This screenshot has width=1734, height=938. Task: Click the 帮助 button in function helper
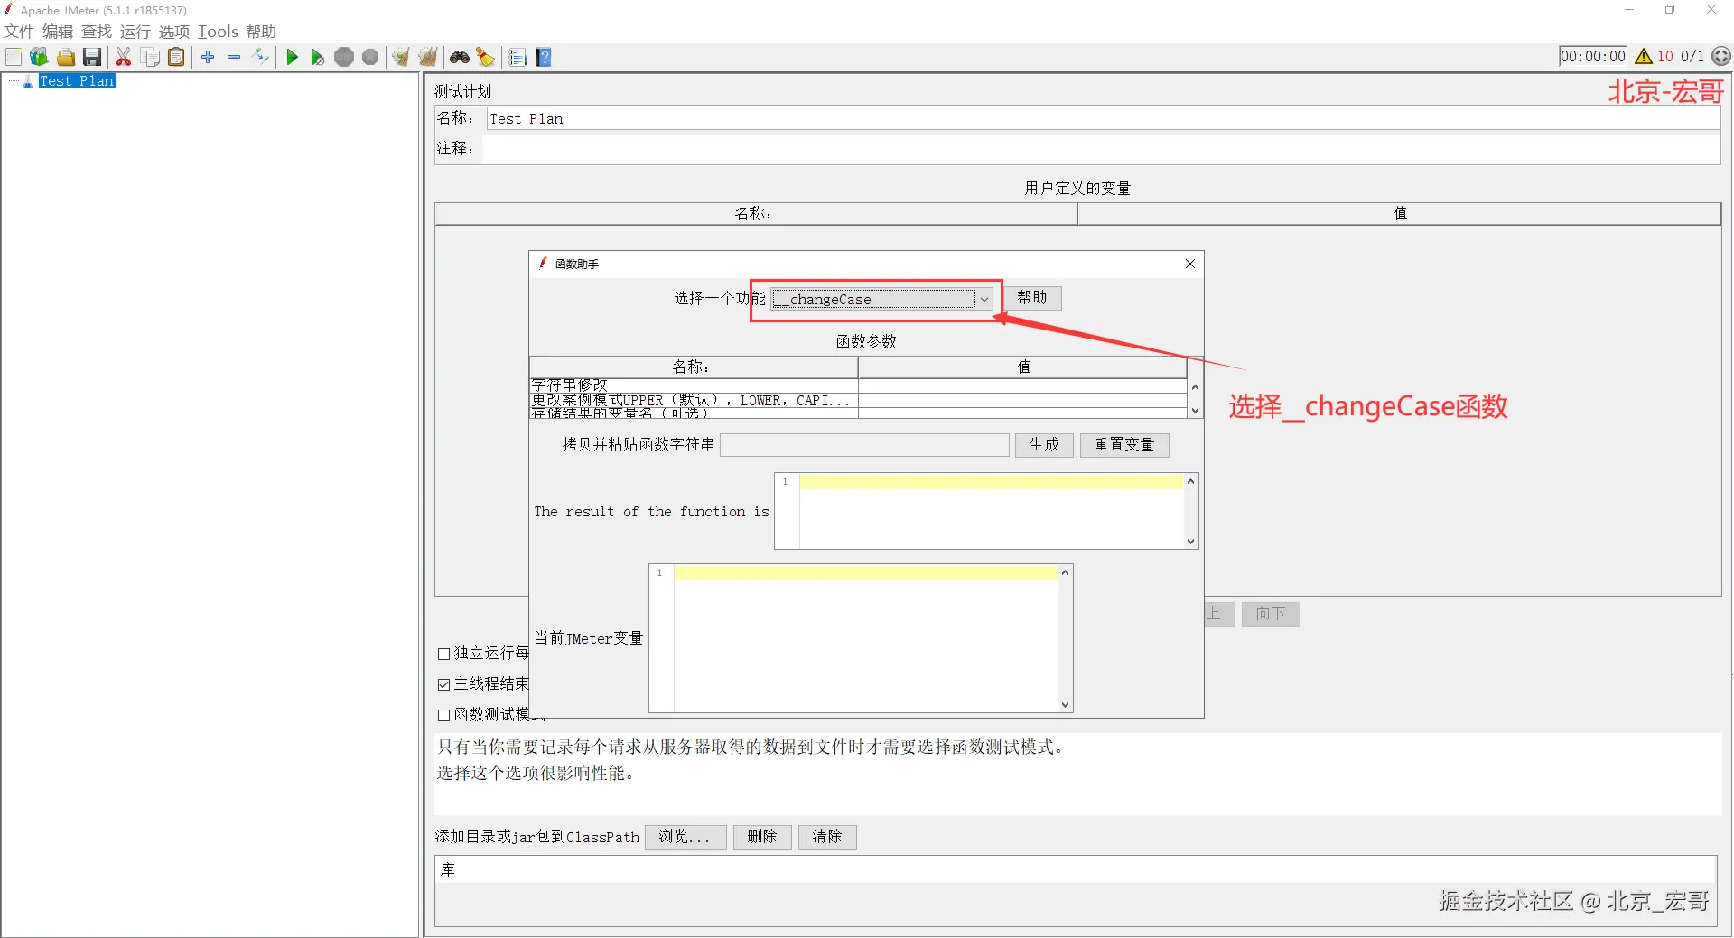(x=1032, y=298)
